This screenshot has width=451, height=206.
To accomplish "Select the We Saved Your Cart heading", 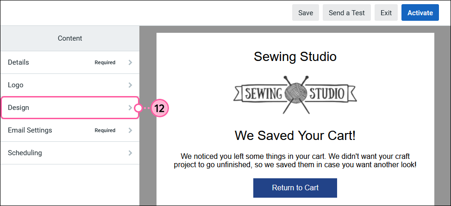I will [x=295, y=135].
